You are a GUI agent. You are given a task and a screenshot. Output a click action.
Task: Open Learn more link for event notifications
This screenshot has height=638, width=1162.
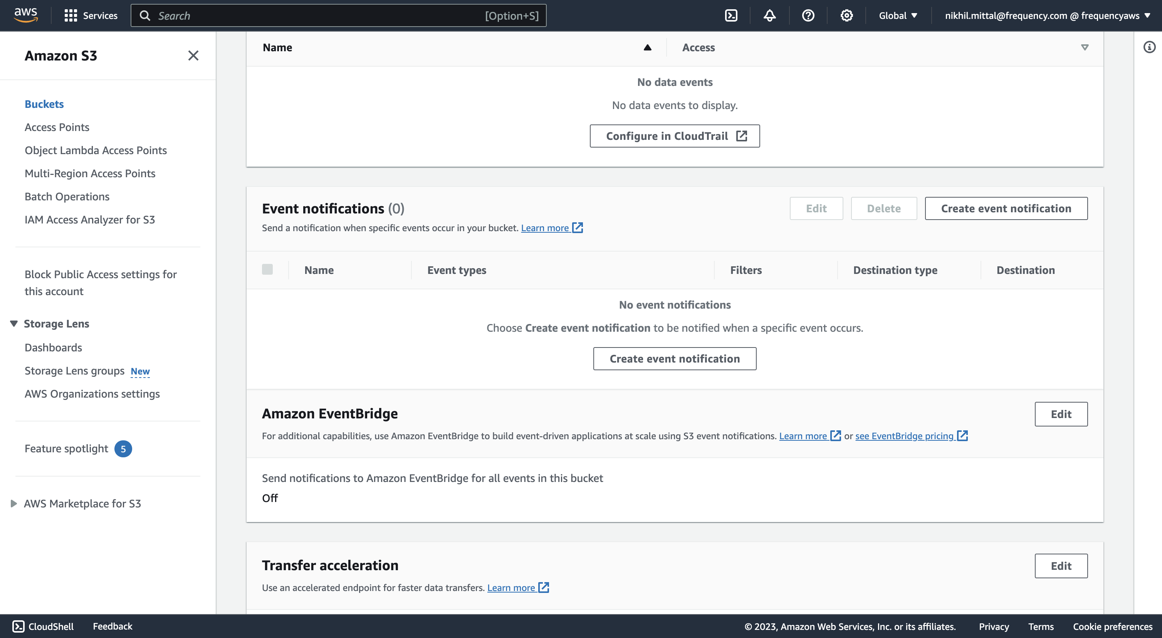click(552, 228)
